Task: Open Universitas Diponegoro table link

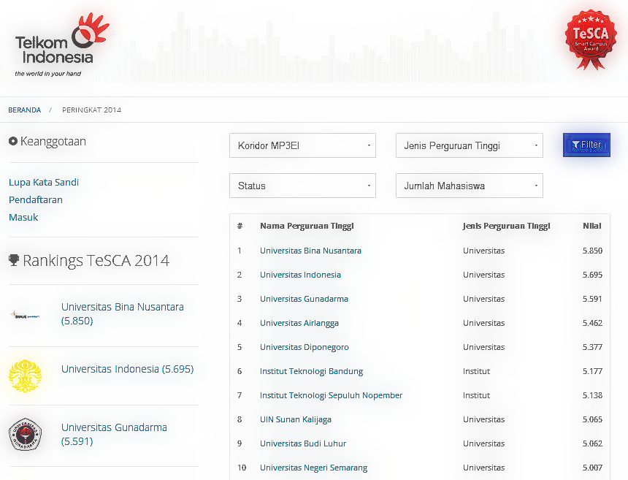Action: coord(305,347)
